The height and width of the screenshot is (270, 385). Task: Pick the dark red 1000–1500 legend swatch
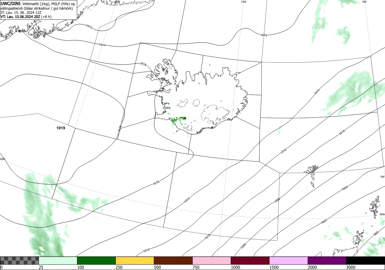coord(250,260)
